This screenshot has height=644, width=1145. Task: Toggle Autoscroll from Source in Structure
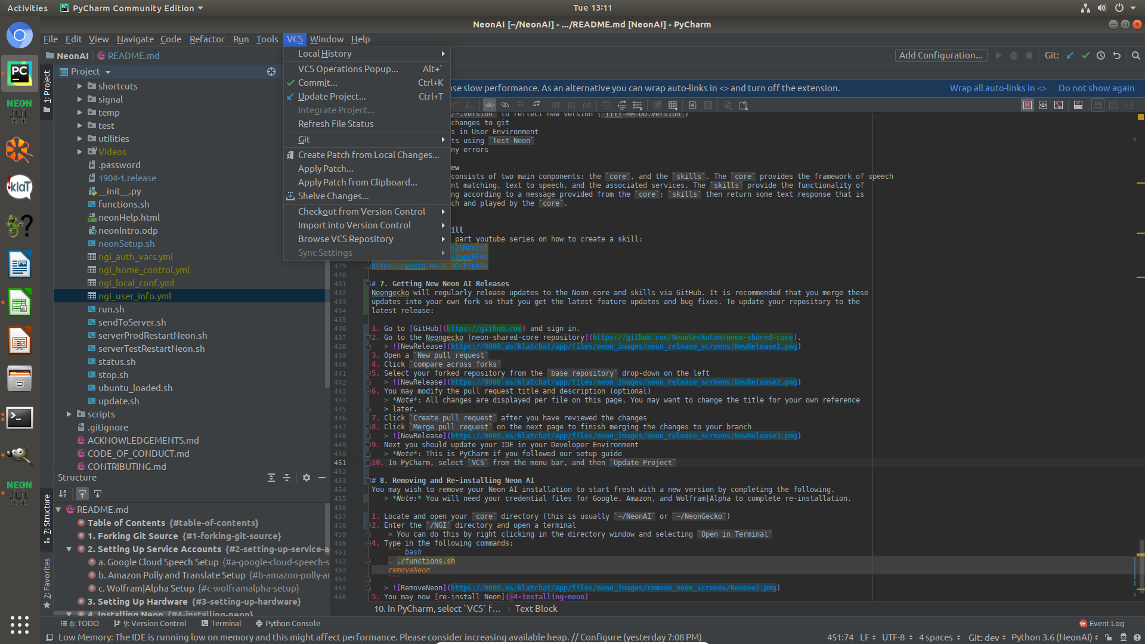[x=98, y=494]
